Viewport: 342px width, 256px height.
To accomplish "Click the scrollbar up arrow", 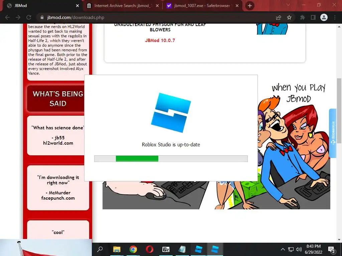I will pos(339,27).
